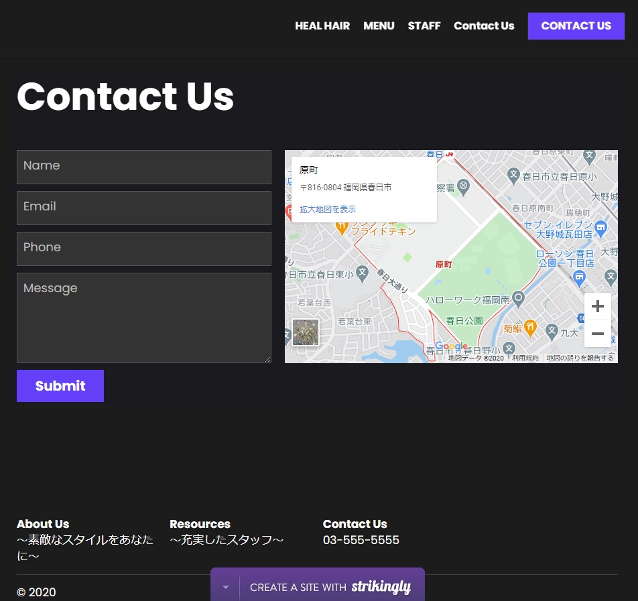
Task: Select the ハローワーク福岡南 map pin
Action: click(x=518, y=299)
